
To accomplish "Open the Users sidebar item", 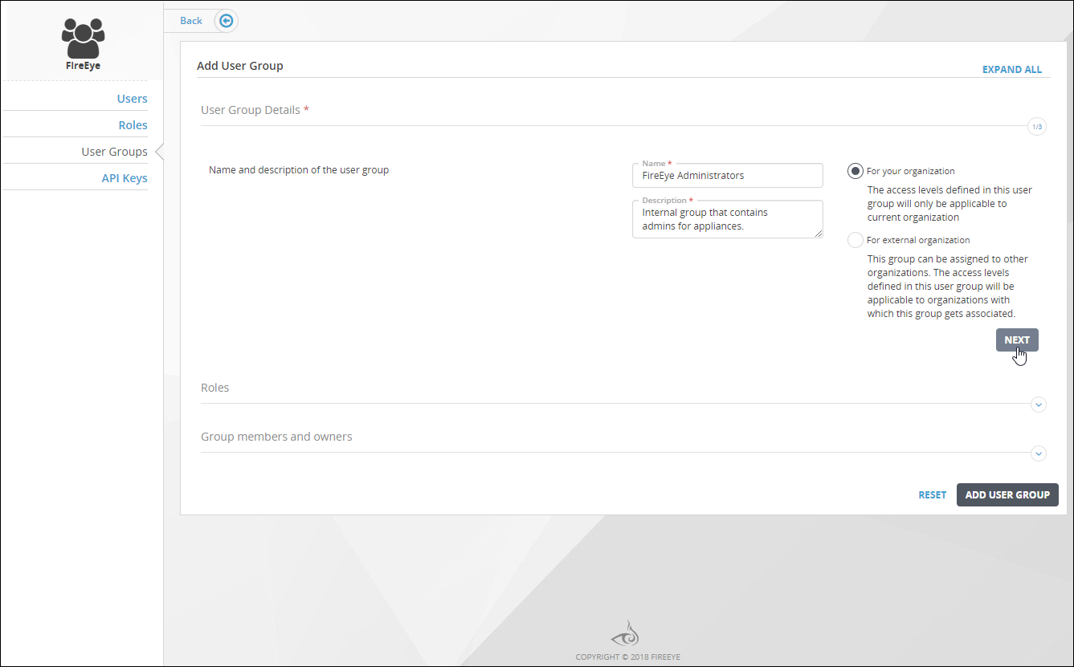I will pos(133,99).
